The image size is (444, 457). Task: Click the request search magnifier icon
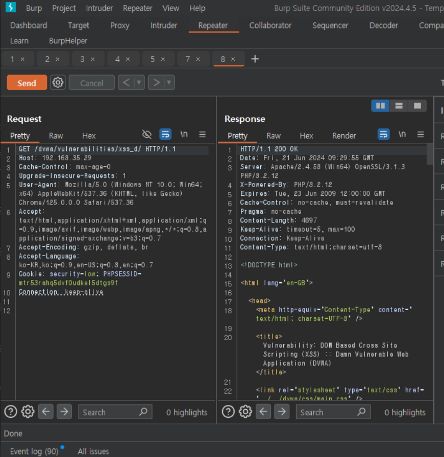143,412
